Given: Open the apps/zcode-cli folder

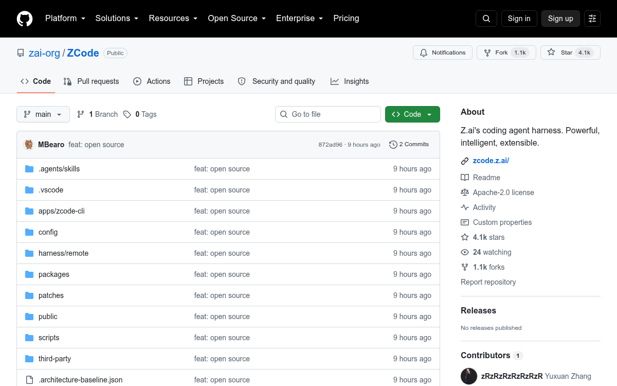Looking at the screenshot, I should (x=62, y=211).
